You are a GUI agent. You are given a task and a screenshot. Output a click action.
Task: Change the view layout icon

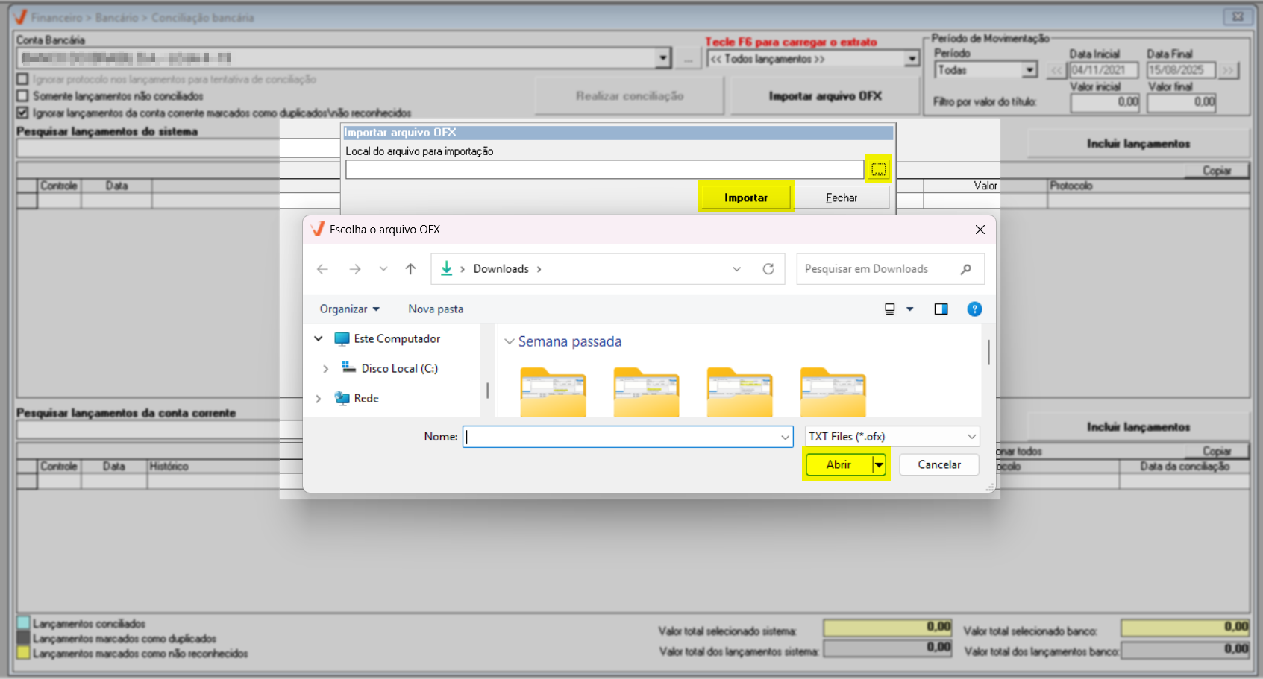(890, 309)
